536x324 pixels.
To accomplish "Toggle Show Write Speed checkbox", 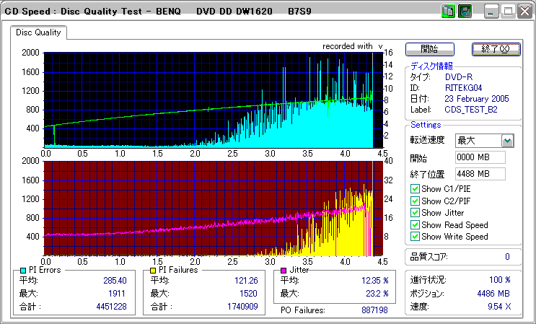I will coord(415,237).
